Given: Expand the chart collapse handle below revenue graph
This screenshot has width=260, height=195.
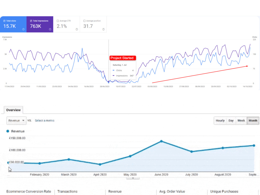Looking at the screenshot, I should [133, 178].
